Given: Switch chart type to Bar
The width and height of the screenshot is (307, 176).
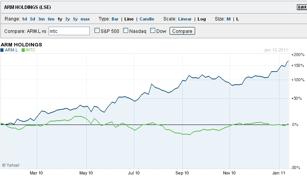Looking at the screenshot, I should 115,19.
